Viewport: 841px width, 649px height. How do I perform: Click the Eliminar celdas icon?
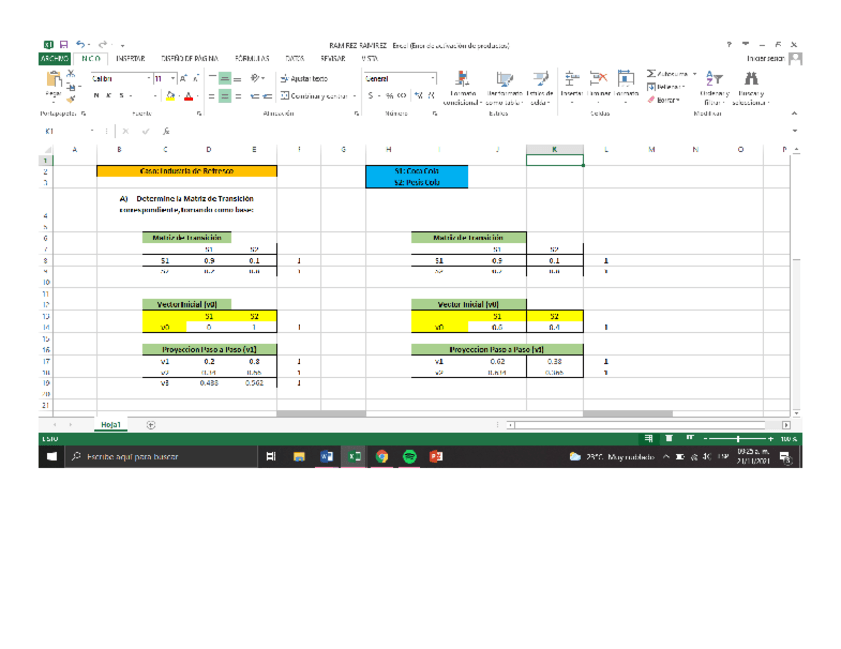[x=598, y=80]
